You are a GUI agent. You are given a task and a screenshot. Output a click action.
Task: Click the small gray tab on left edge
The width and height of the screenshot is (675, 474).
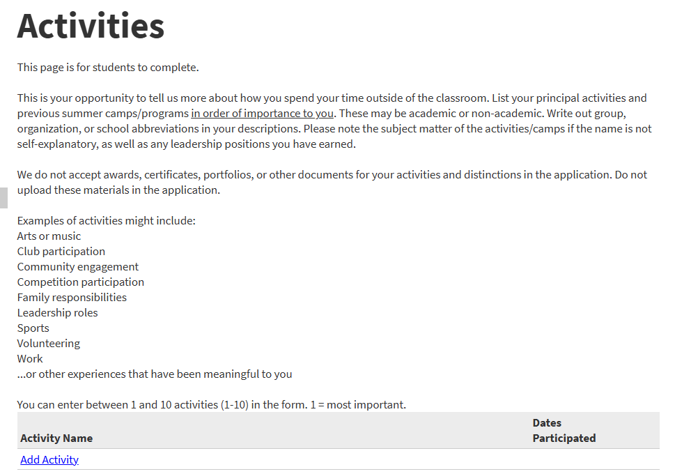click(x=3, y=197)
